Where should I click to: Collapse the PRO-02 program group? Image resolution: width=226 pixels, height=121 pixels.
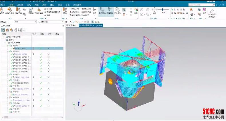click(8, 51)
